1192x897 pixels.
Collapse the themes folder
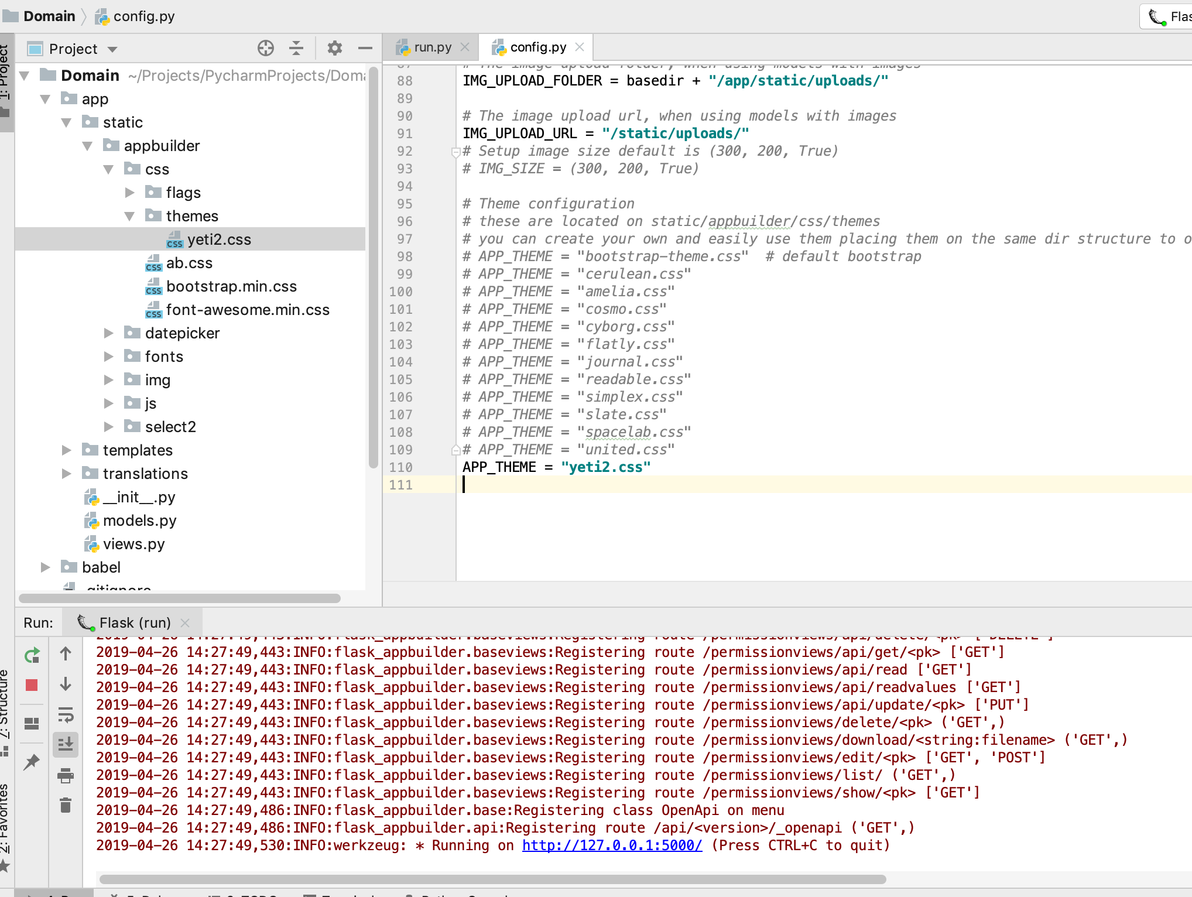coord(129,215)
